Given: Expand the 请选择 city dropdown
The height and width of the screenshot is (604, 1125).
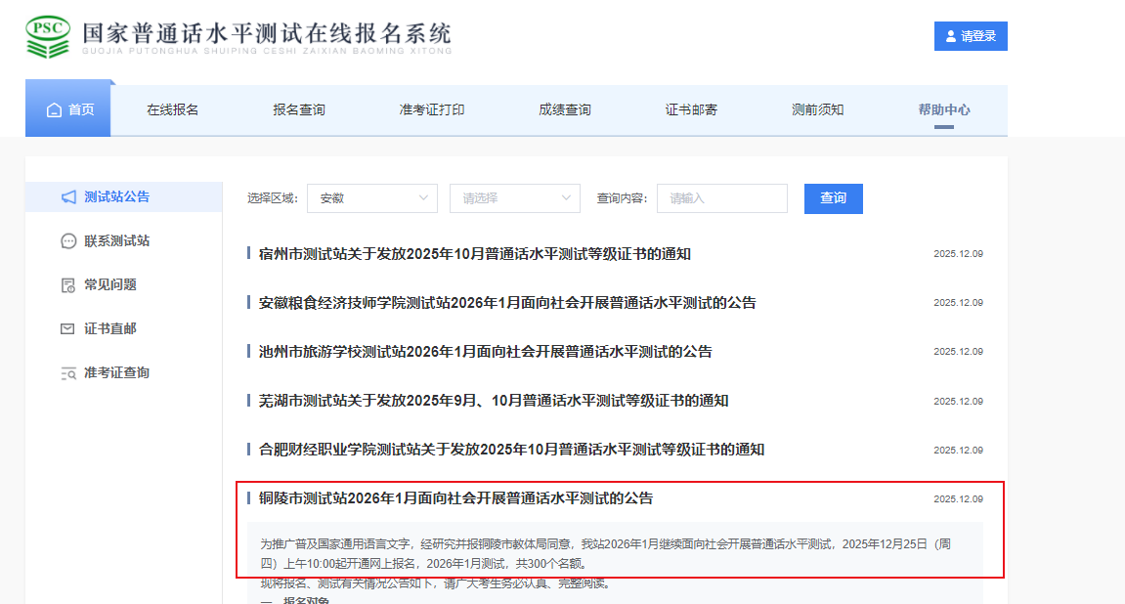Looking at the screenshot, I should (514, 198).
